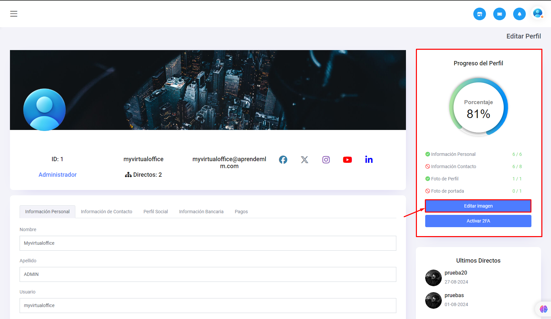Switch to Perfil Social tab
The height and width of the screenshot is (319, 551).
pos(155,212)
